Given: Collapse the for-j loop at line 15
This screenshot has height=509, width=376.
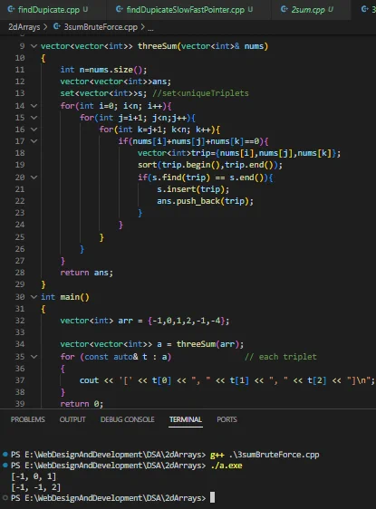Looking at the screenshot, I should pyautogui.click(x=34, y=118).
